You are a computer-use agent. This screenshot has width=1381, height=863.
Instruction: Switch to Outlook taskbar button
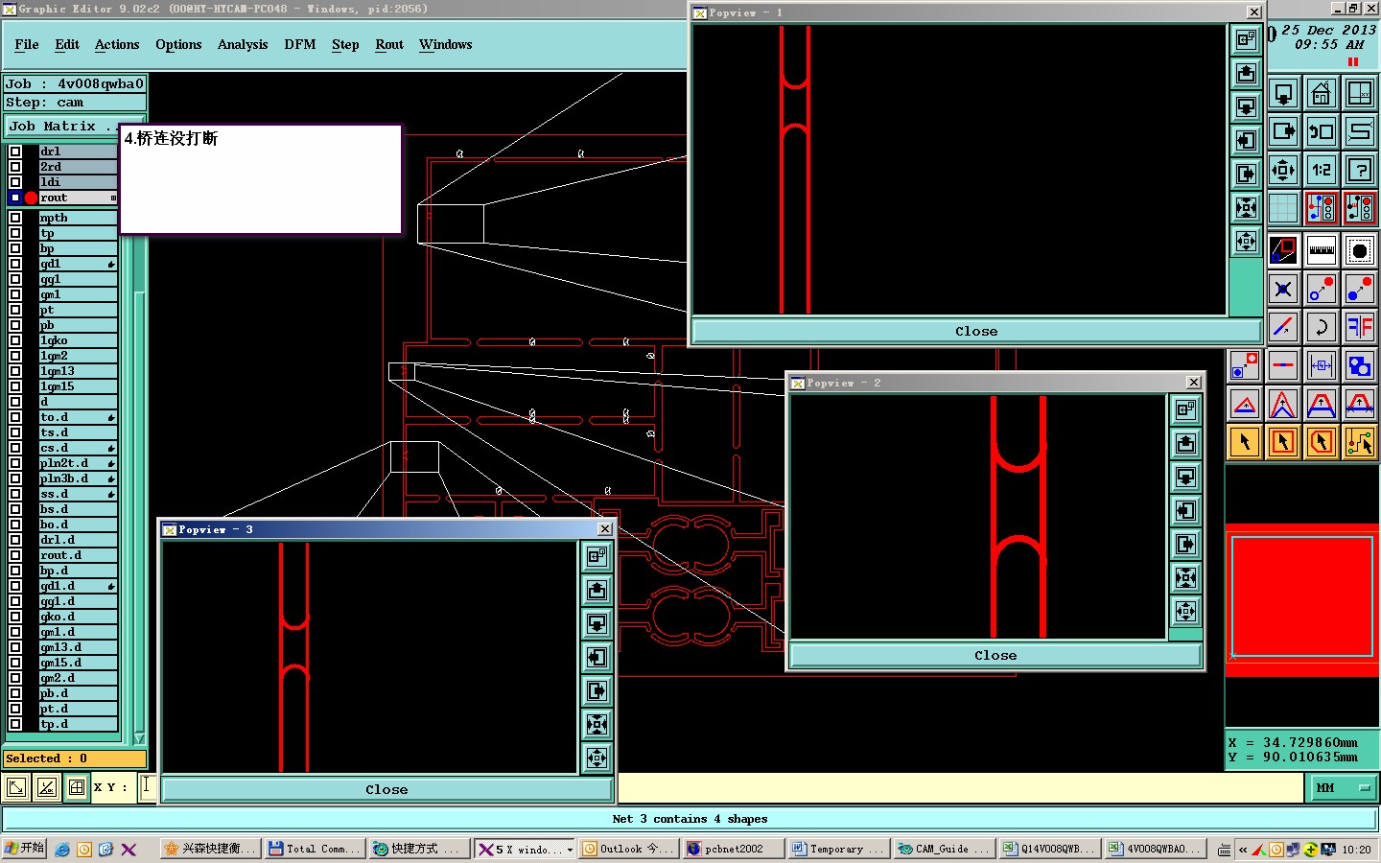click(x=628, y=849)
